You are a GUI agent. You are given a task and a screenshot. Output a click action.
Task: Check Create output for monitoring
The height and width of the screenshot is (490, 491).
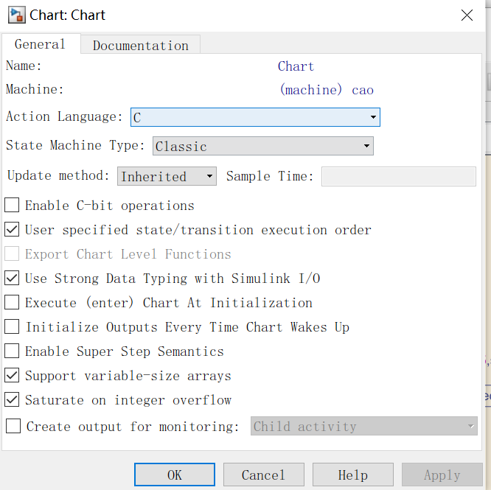coord(13,426)
